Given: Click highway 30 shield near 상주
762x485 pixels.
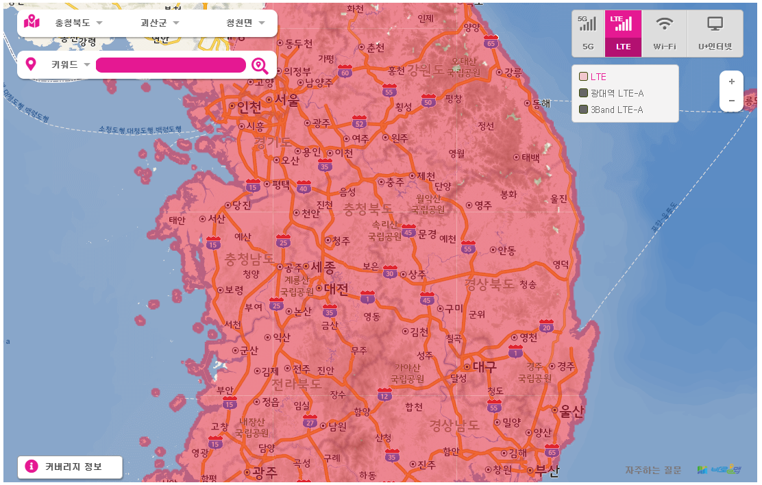Looking at the screenshot, I should (390, 272).
